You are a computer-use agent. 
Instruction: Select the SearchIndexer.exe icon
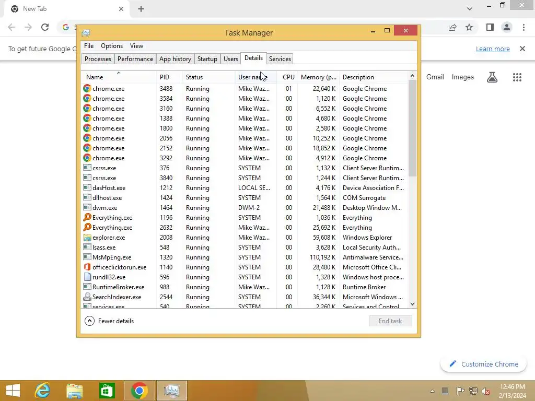pos(87,297)
